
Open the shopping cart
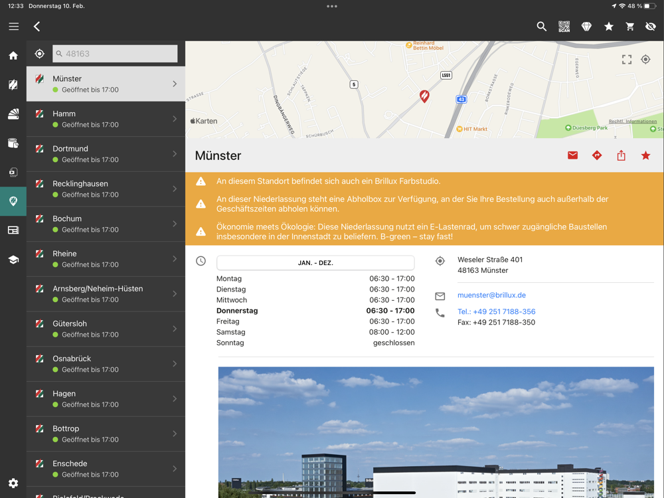pos(630,27)
